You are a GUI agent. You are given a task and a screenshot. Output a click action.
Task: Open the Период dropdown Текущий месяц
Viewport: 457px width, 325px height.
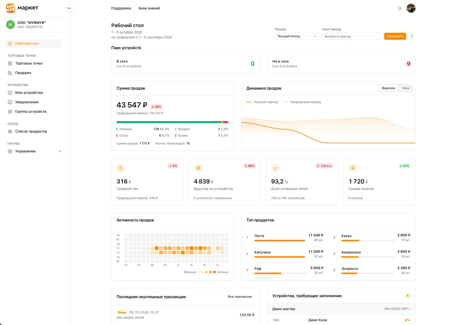pyautogui.click(x=296, y=36)
